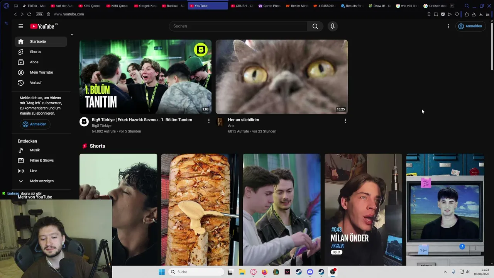Open Shorts from the sidebar

point(41,52)
